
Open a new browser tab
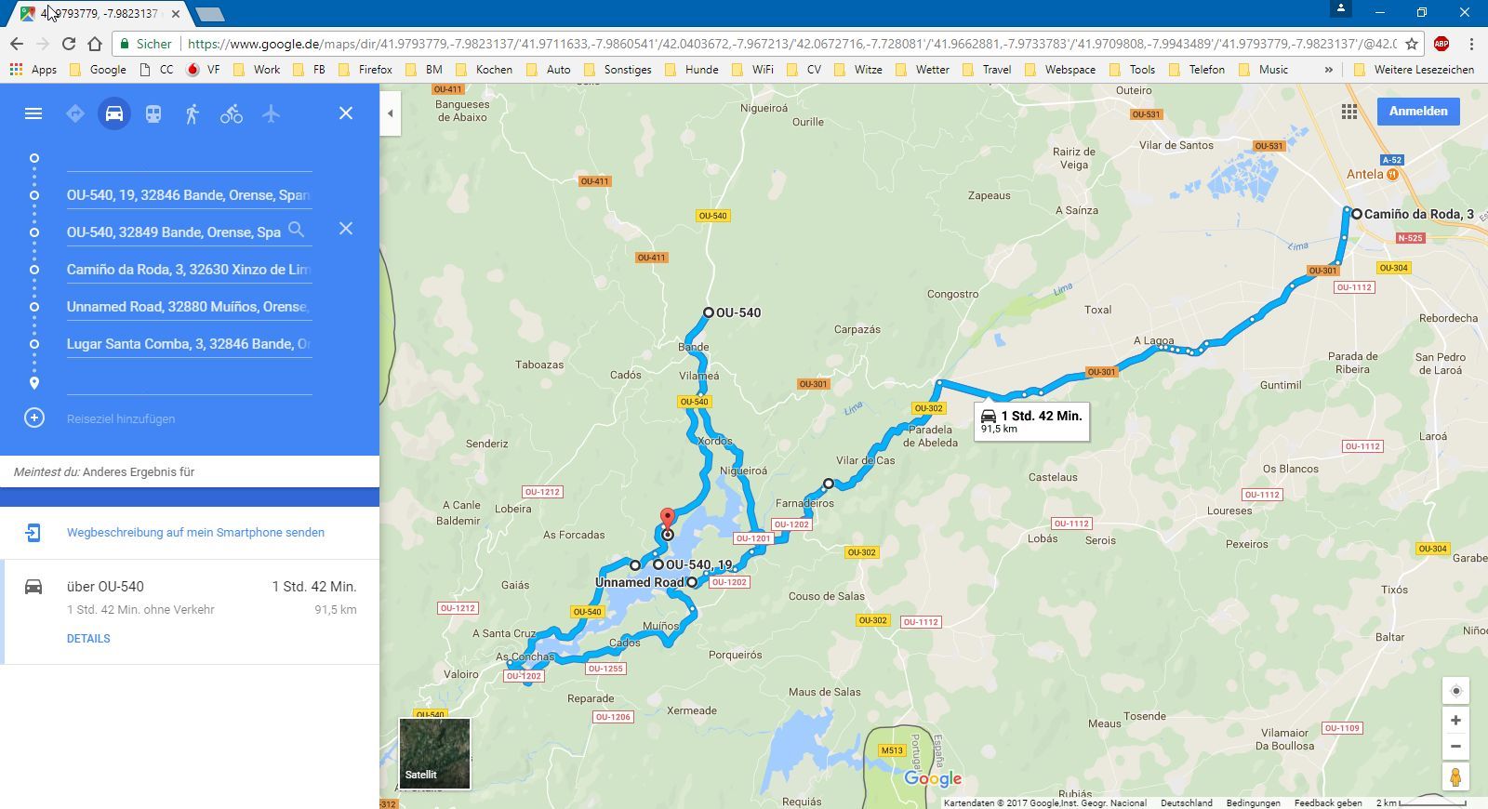coord(210,14)
